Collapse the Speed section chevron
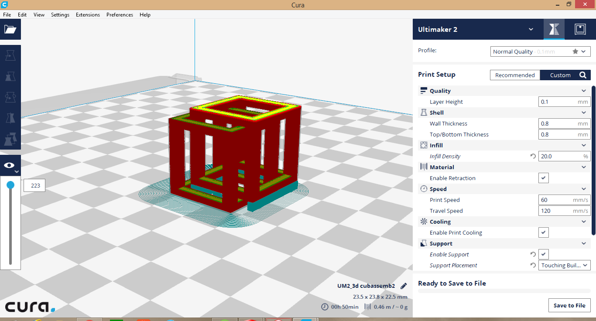The height and width of the screenshot is (321, 596). tap(584, 189)
